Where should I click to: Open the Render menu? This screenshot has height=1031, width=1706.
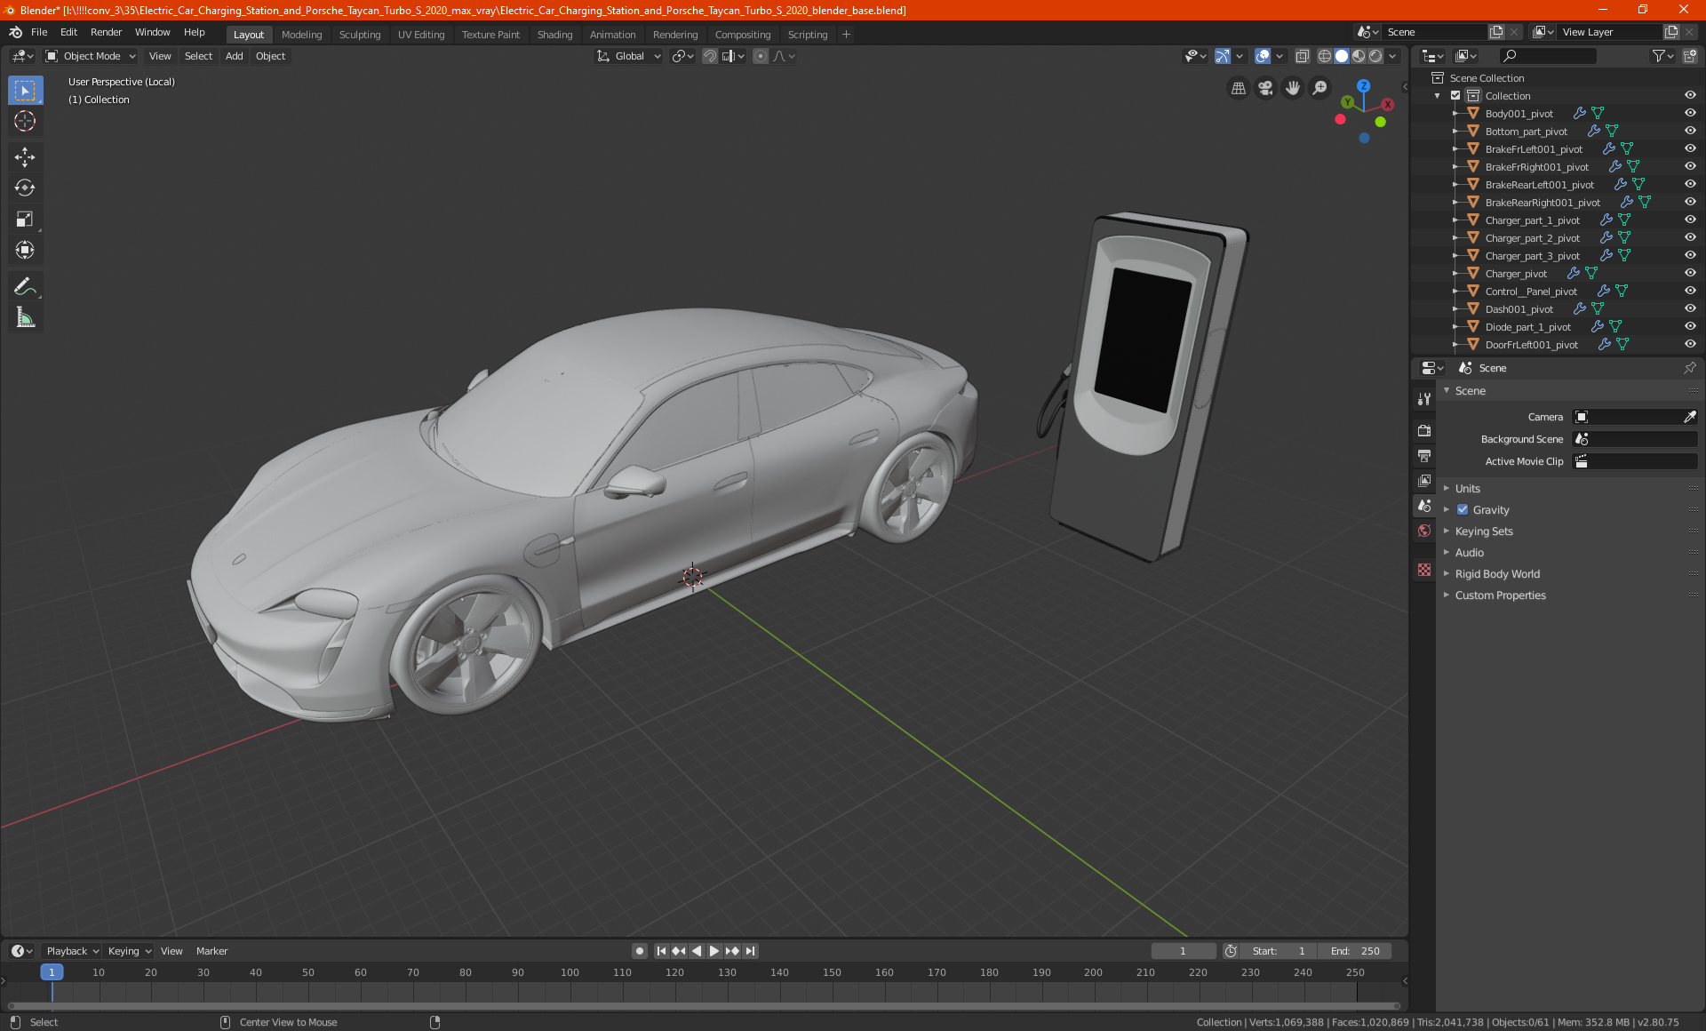click(x=106, y=32)
